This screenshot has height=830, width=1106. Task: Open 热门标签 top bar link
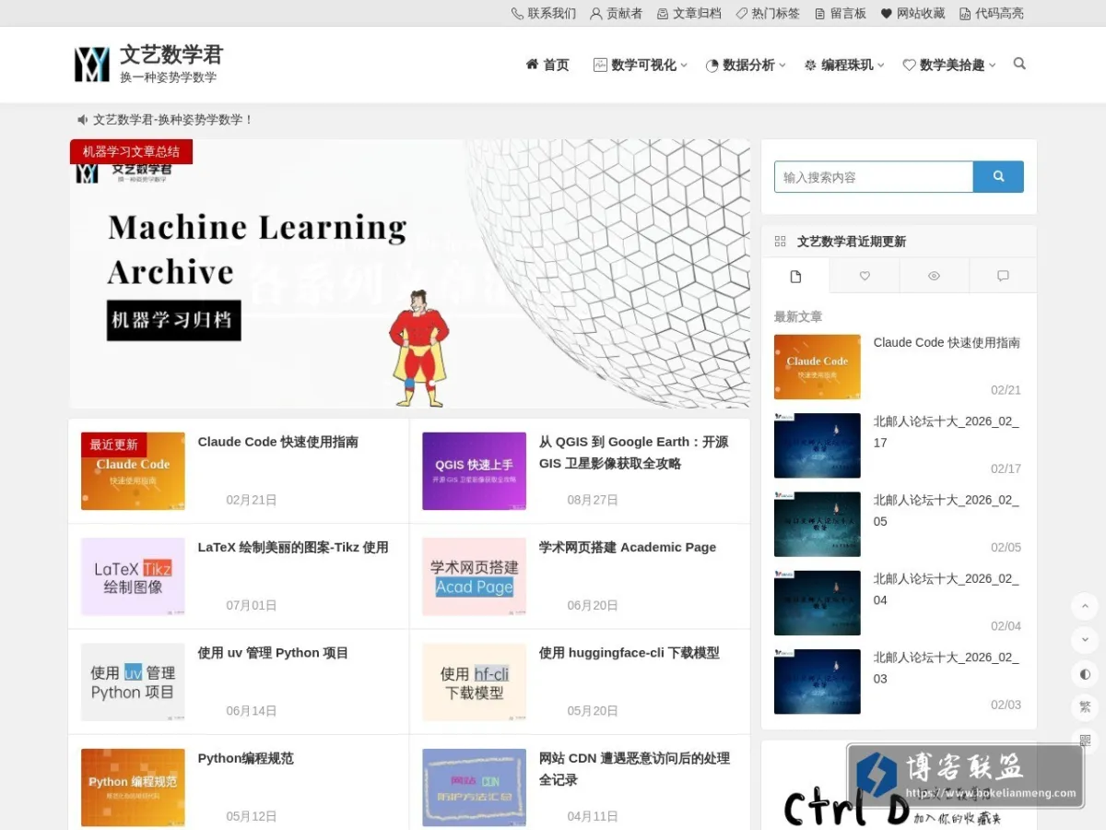(x=769, y=13)
